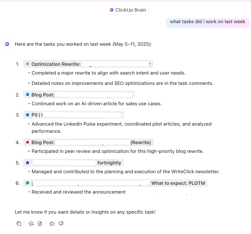Image resolution: width=251 pixels, height=234 pixels.
Task: Click the blue star icon of P0 task
Action: 28,115
